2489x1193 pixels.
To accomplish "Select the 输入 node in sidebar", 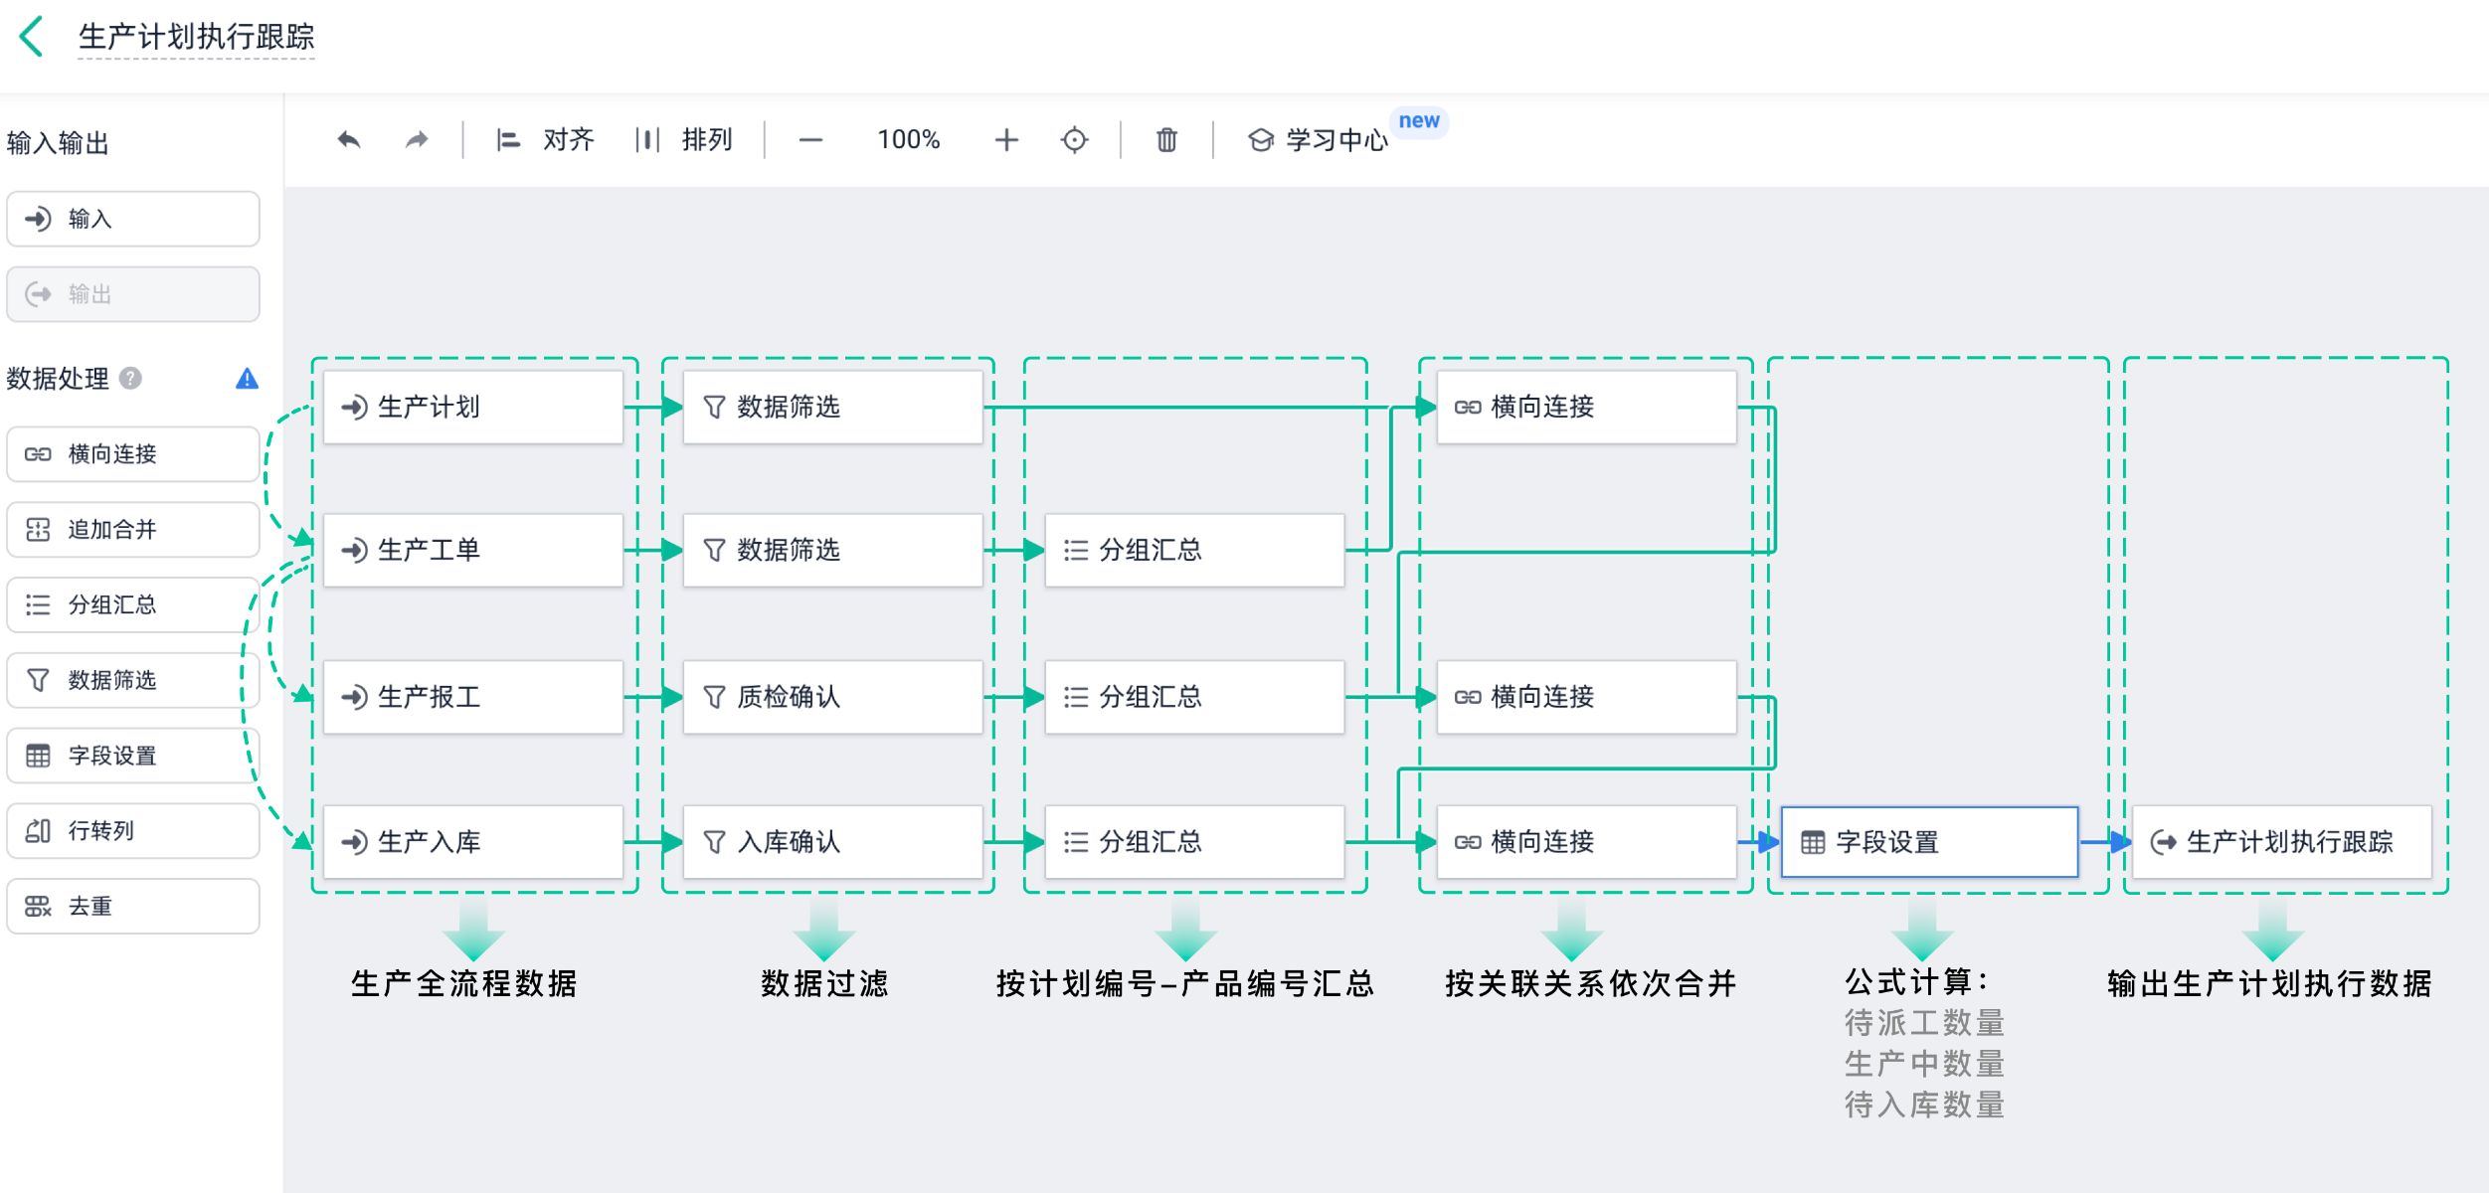I will (x=132, y=219).
